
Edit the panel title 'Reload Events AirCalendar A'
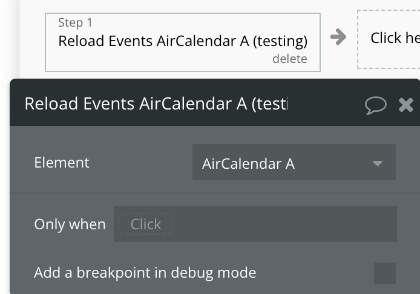156,103
